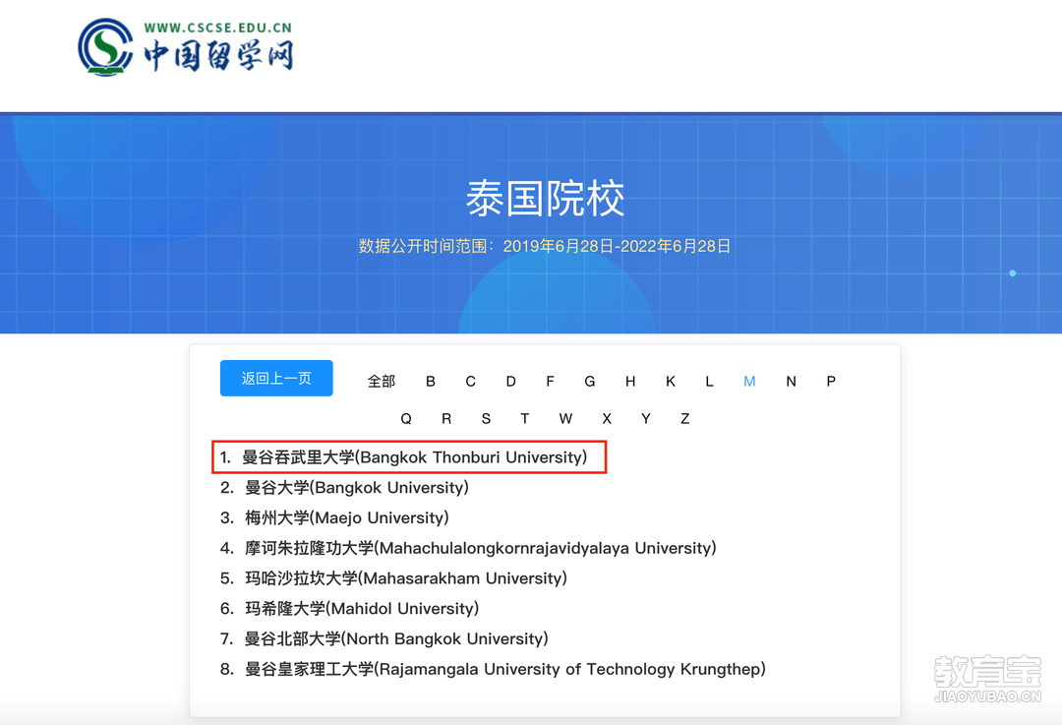
Task: Filter schools by letter B
Action: click(x=430, y=382)
